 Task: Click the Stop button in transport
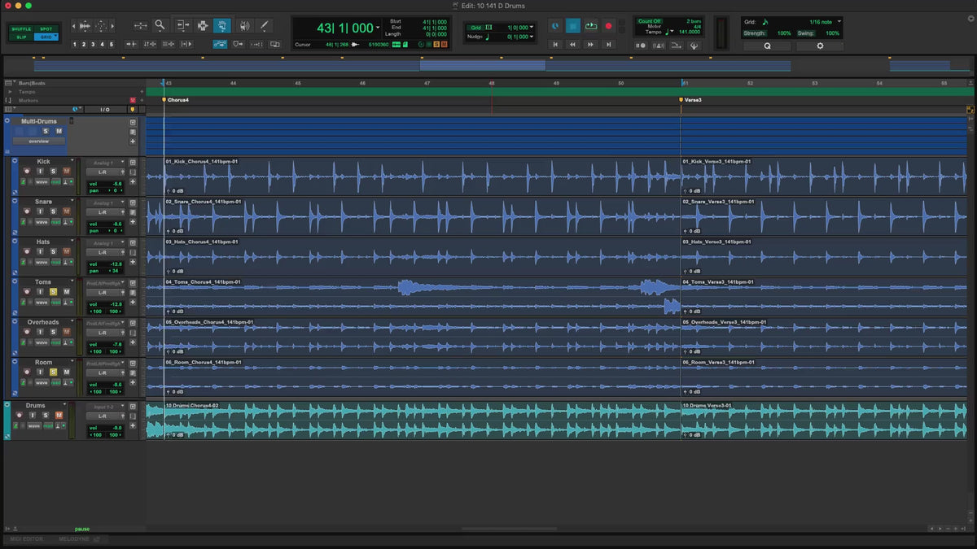(x=572, y=26)
